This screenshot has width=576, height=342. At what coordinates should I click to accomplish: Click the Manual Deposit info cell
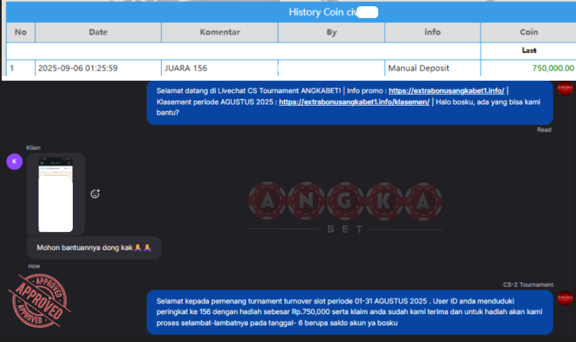point(432,68)
